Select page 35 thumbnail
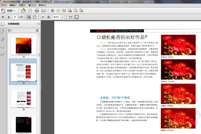Screen dimensions: 201x134 point(23,72)
